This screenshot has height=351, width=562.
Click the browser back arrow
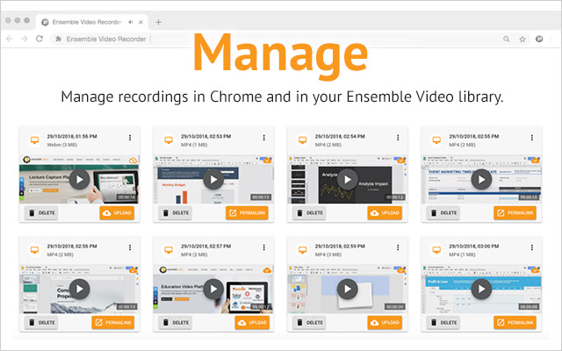(x=10, y=39)
